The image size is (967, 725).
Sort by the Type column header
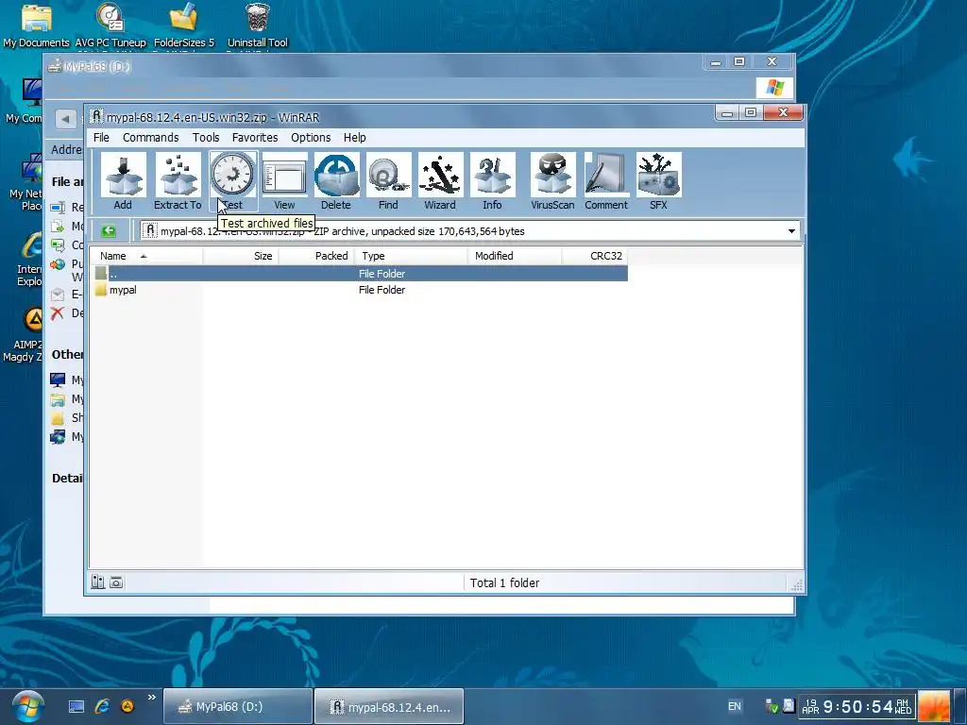[411, 256]
